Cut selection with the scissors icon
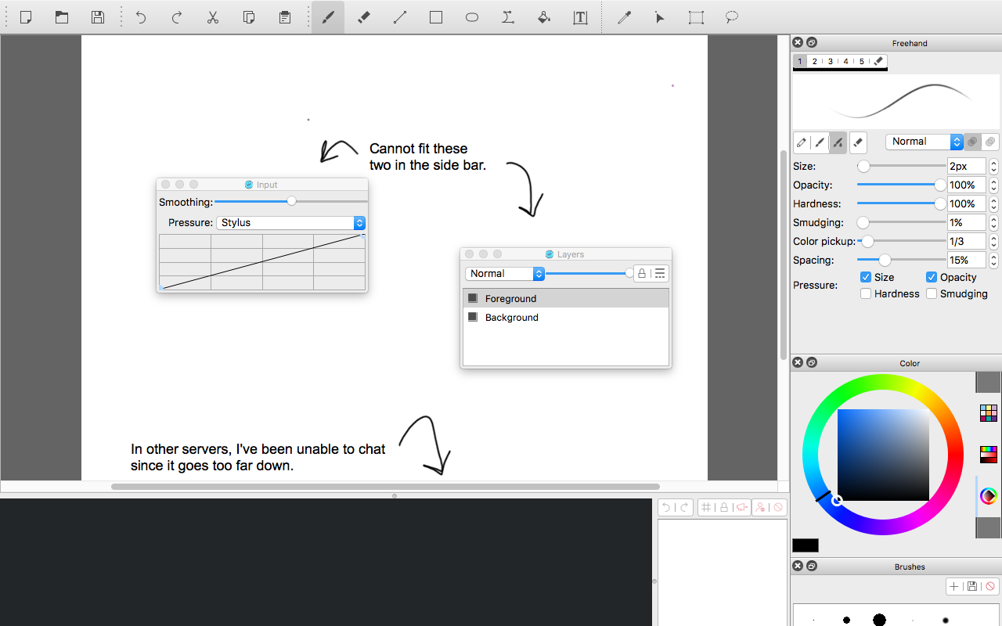Screen dimensions: 1002x626 pos(213,17)
